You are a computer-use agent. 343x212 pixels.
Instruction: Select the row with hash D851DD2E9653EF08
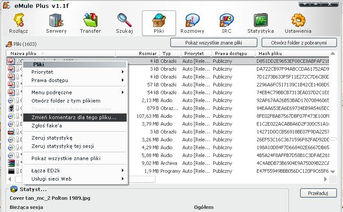point(168,61)
